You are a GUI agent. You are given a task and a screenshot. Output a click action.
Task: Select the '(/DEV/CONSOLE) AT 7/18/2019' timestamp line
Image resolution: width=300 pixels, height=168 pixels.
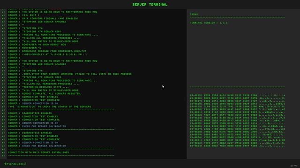48,54
